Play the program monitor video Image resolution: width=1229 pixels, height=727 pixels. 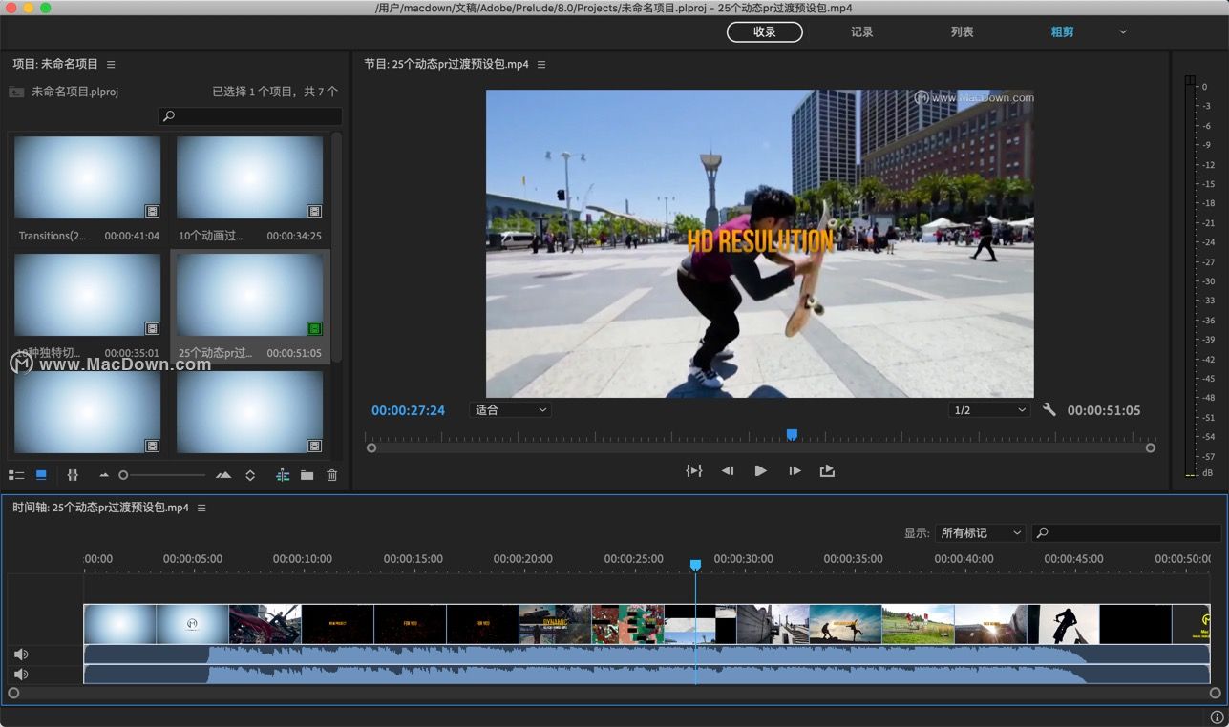760,470
